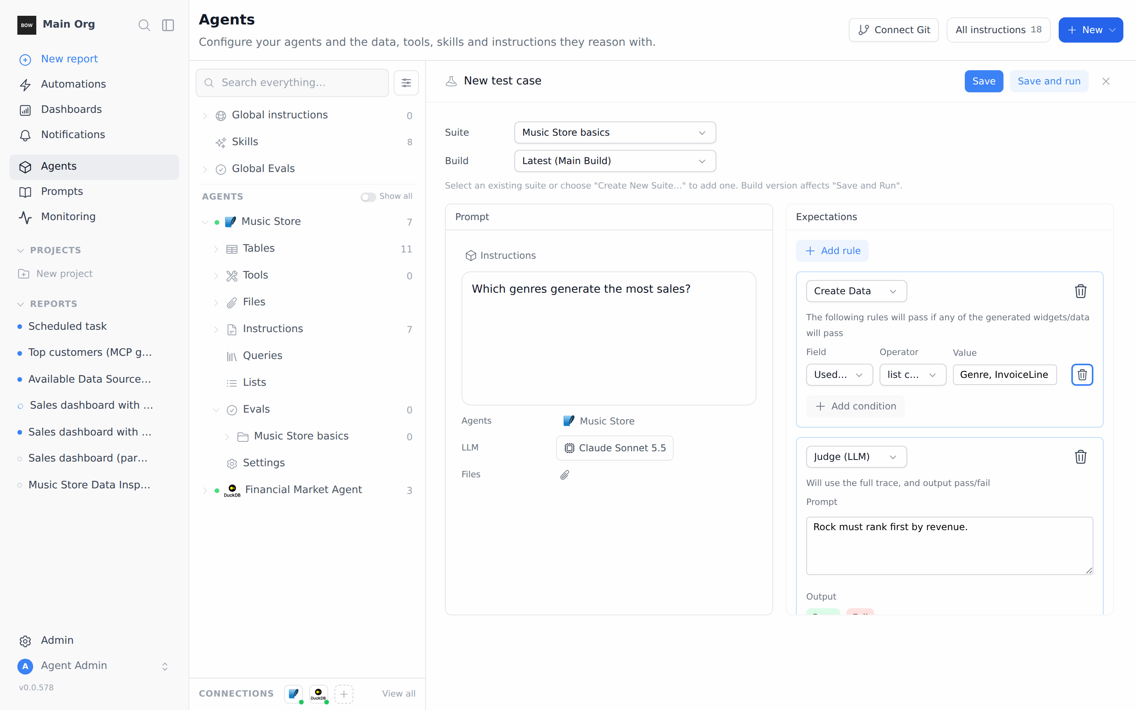The image size is (1136, 710).
Task: Add a new connection with plus icon
Action: pos(344,693)
